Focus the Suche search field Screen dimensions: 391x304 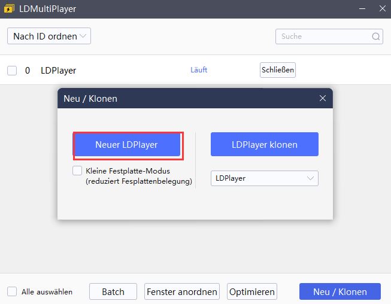point(329,37)
